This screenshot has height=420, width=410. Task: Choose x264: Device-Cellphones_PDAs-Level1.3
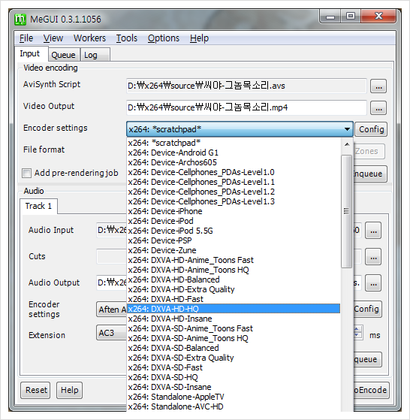pyautogui.click(x=234, y=201)
